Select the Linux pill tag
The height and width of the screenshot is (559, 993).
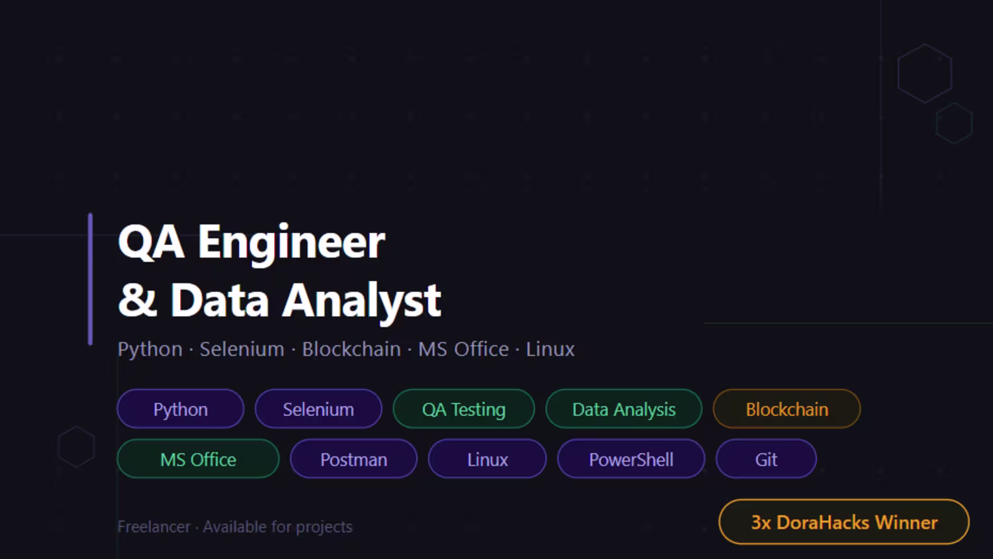[x=487, y=459]
